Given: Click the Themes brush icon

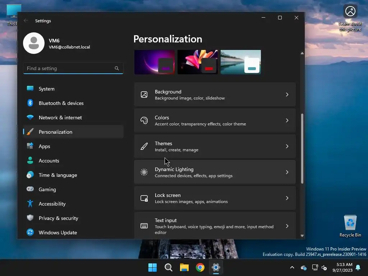Looking at the screenshot, I should click(144, 146).
